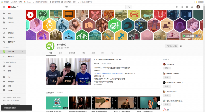Image resolution: width=205 pixels, height=112 pixels.
Task: Click inside the YouTube search box
Action: click(95, 7)
